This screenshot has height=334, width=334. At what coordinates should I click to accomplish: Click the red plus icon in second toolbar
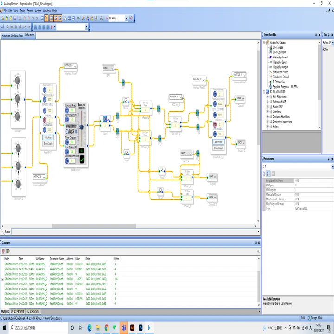[x=52, y=27]
